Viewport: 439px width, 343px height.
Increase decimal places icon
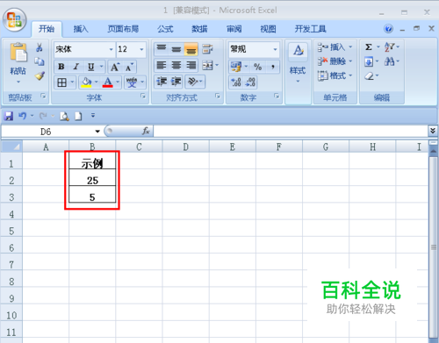(x=236, y=82)
